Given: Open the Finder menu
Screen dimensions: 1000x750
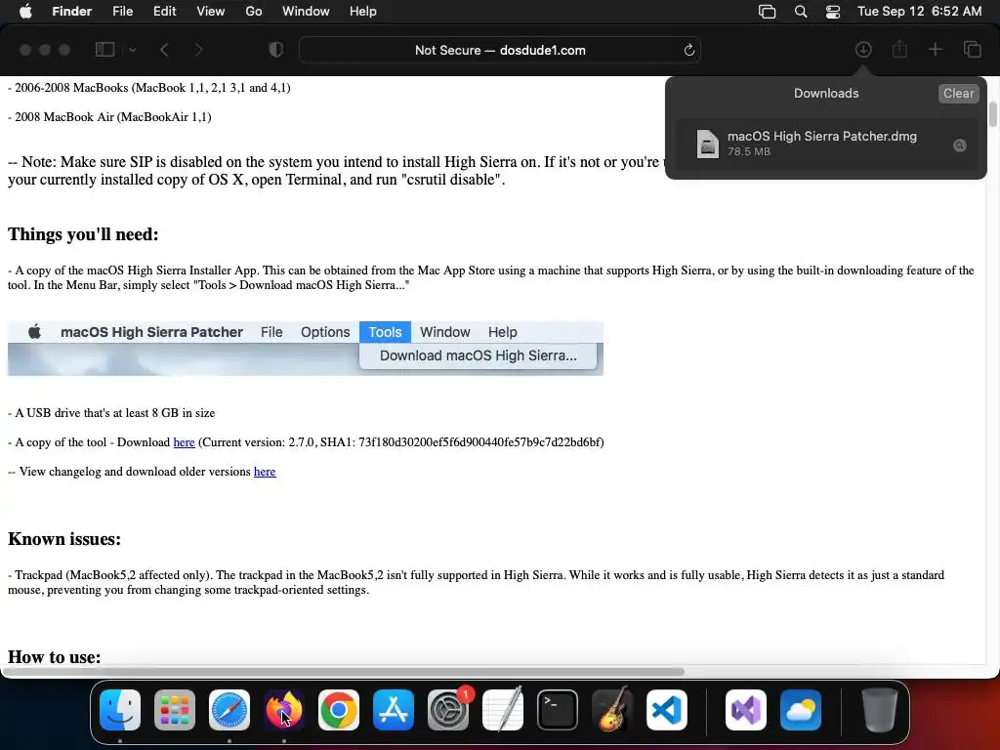Looking at the screenshot, I should point(71,12).
